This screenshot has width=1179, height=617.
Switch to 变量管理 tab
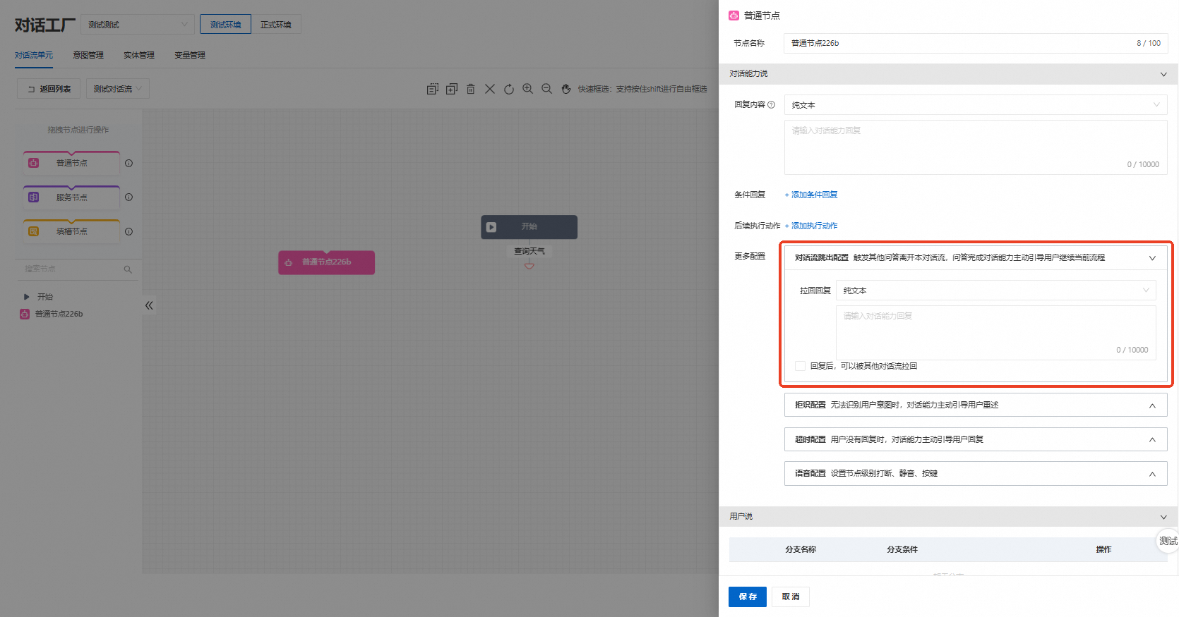click(x=190, y=55)
